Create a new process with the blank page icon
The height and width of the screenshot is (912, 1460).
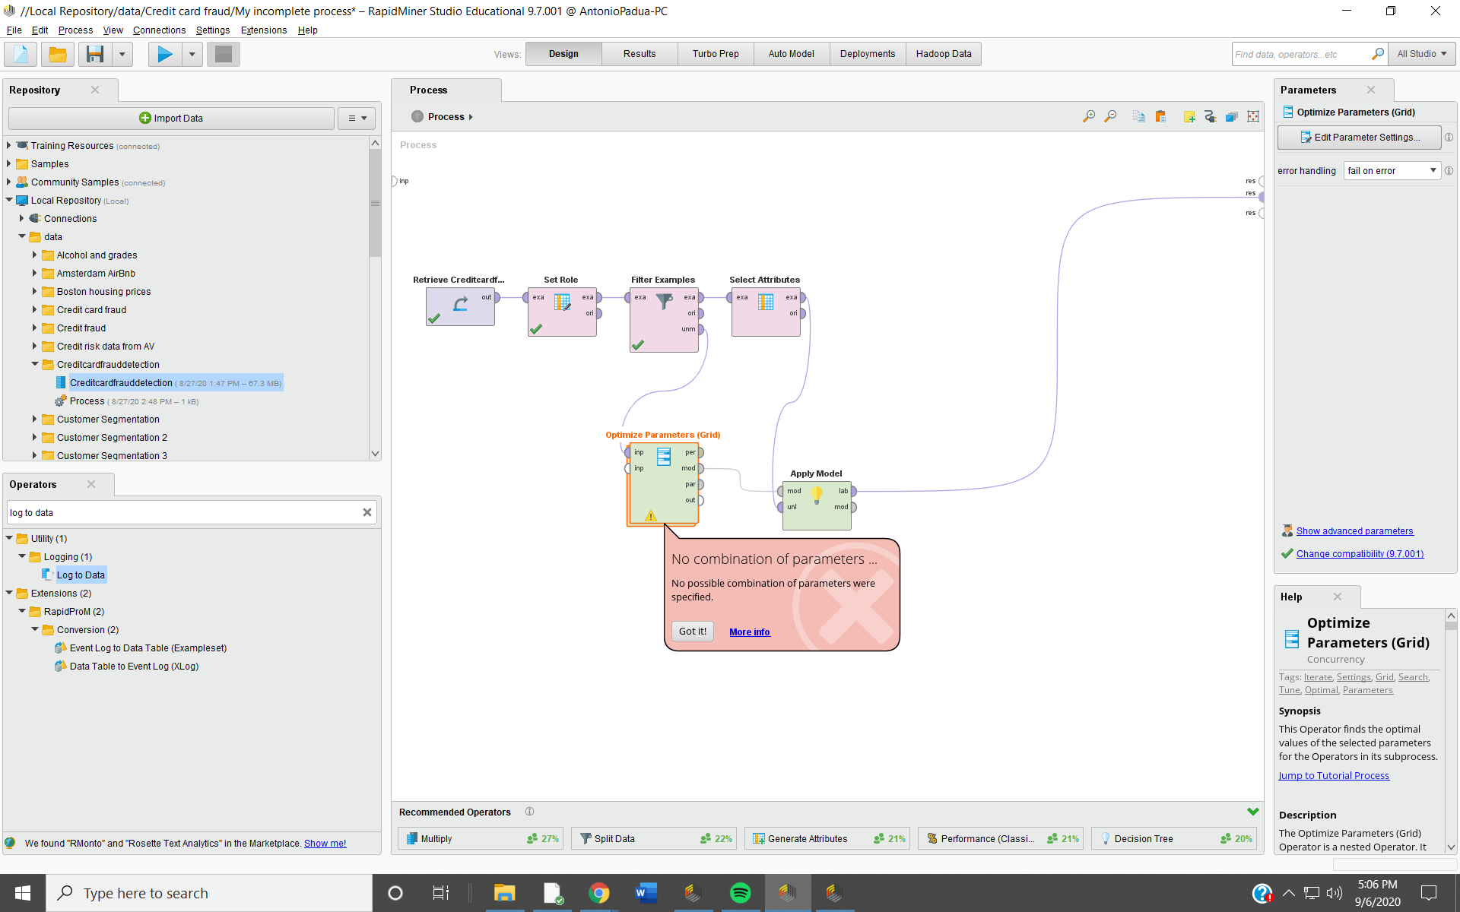tap(21, 54)
